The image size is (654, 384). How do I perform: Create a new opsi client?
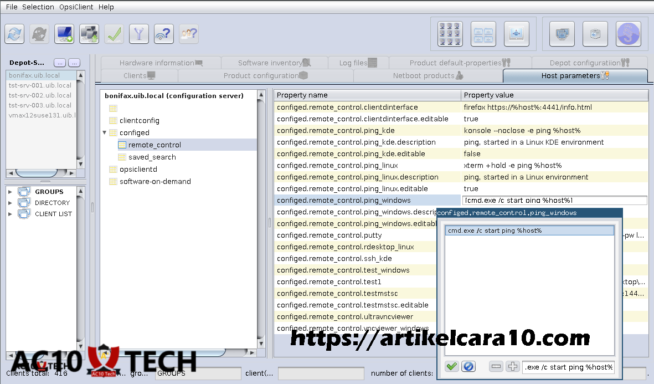coord(64,34)
